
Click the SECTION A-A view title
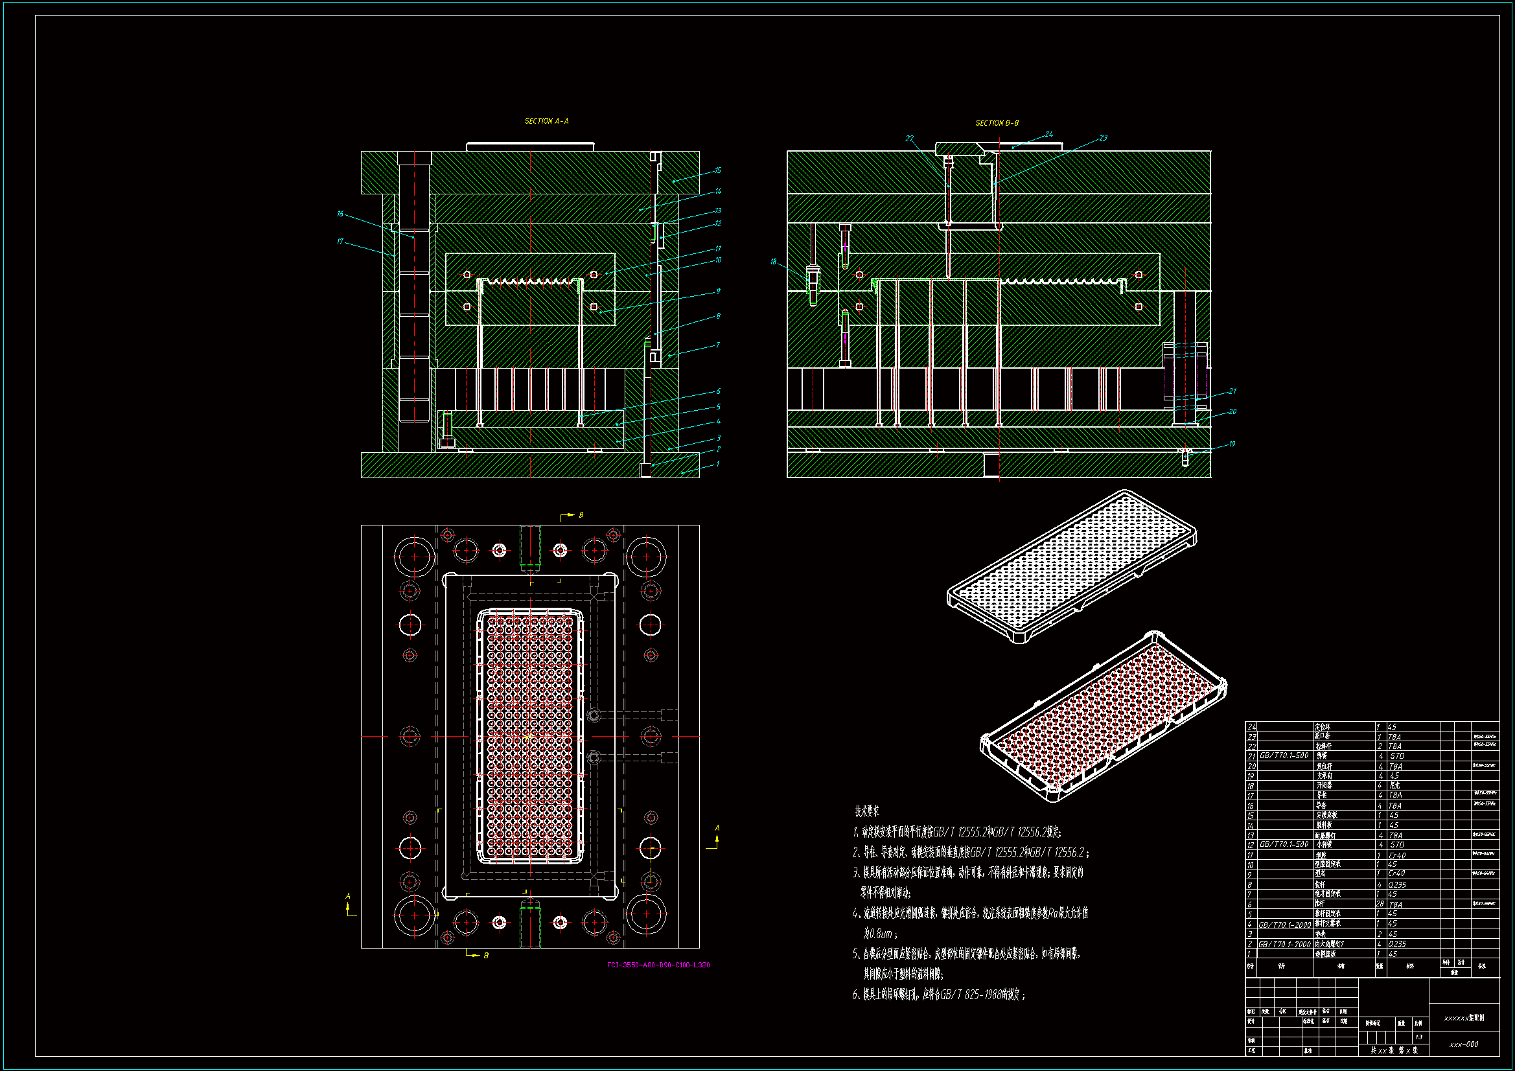pos(546,121)
